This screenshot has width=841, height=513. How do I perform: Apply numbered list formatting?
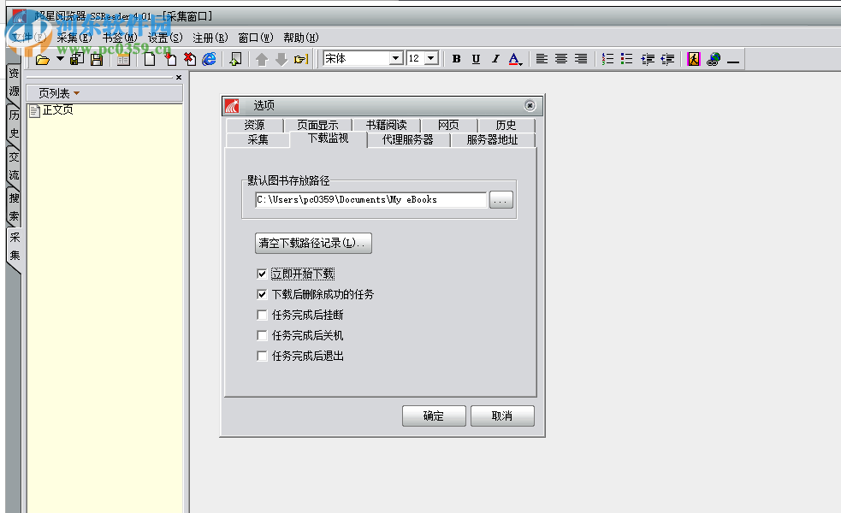[607, 59]
